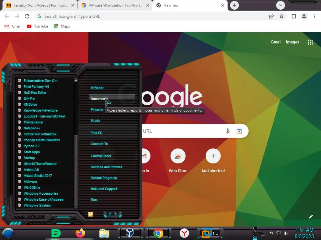Open Chrome three-dot menu
321x240 pixels.
[314, 16]
